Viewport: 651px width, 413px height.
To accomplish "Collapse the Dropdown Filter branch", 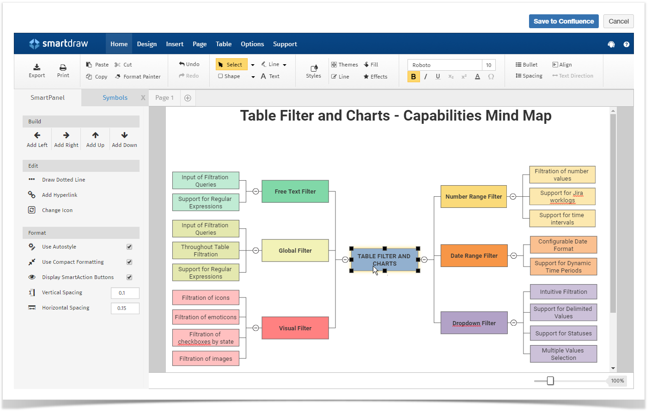I will 513,323.
